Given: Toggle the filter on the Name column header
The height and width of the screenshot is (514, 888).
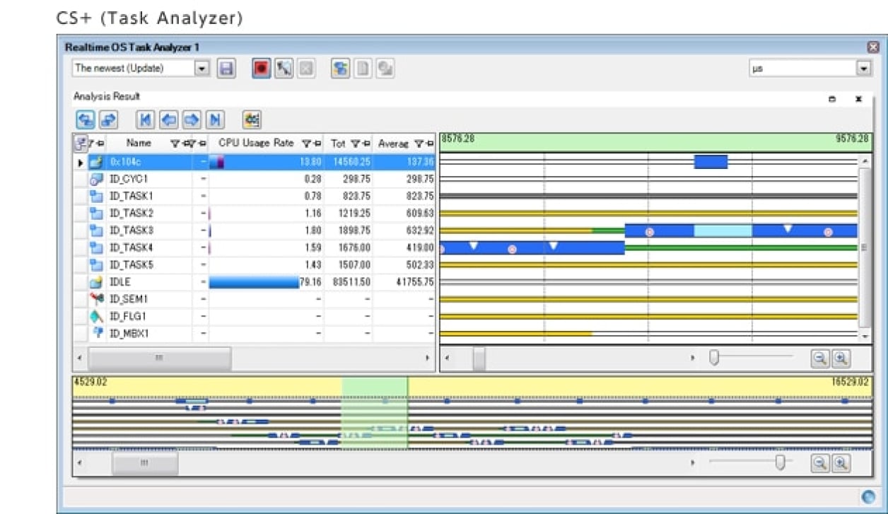Looking at the screenshot, I should tap(176, 143).
